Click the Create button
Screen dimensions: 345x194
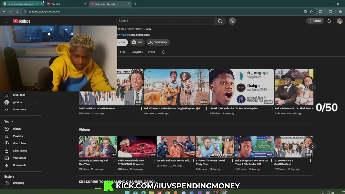pyautogui.click(x=315, y=21)
